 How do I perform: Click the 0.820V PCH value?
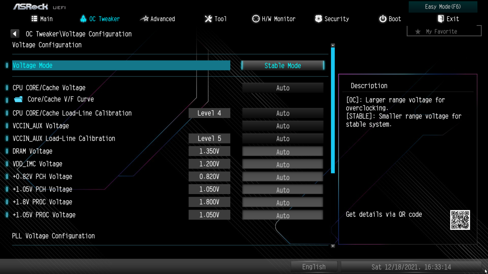[209, 177]
